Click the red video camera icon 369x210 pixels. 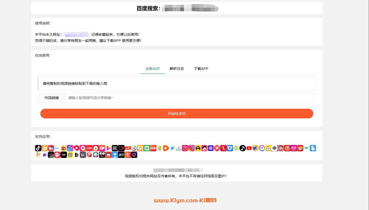pos(102,148)
